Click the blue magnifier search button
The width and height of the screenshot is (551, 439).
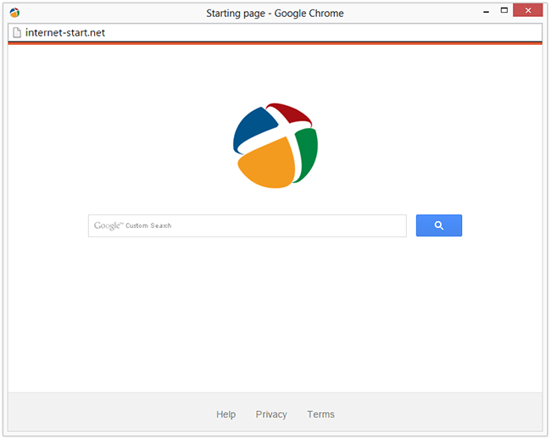[438, 225]
